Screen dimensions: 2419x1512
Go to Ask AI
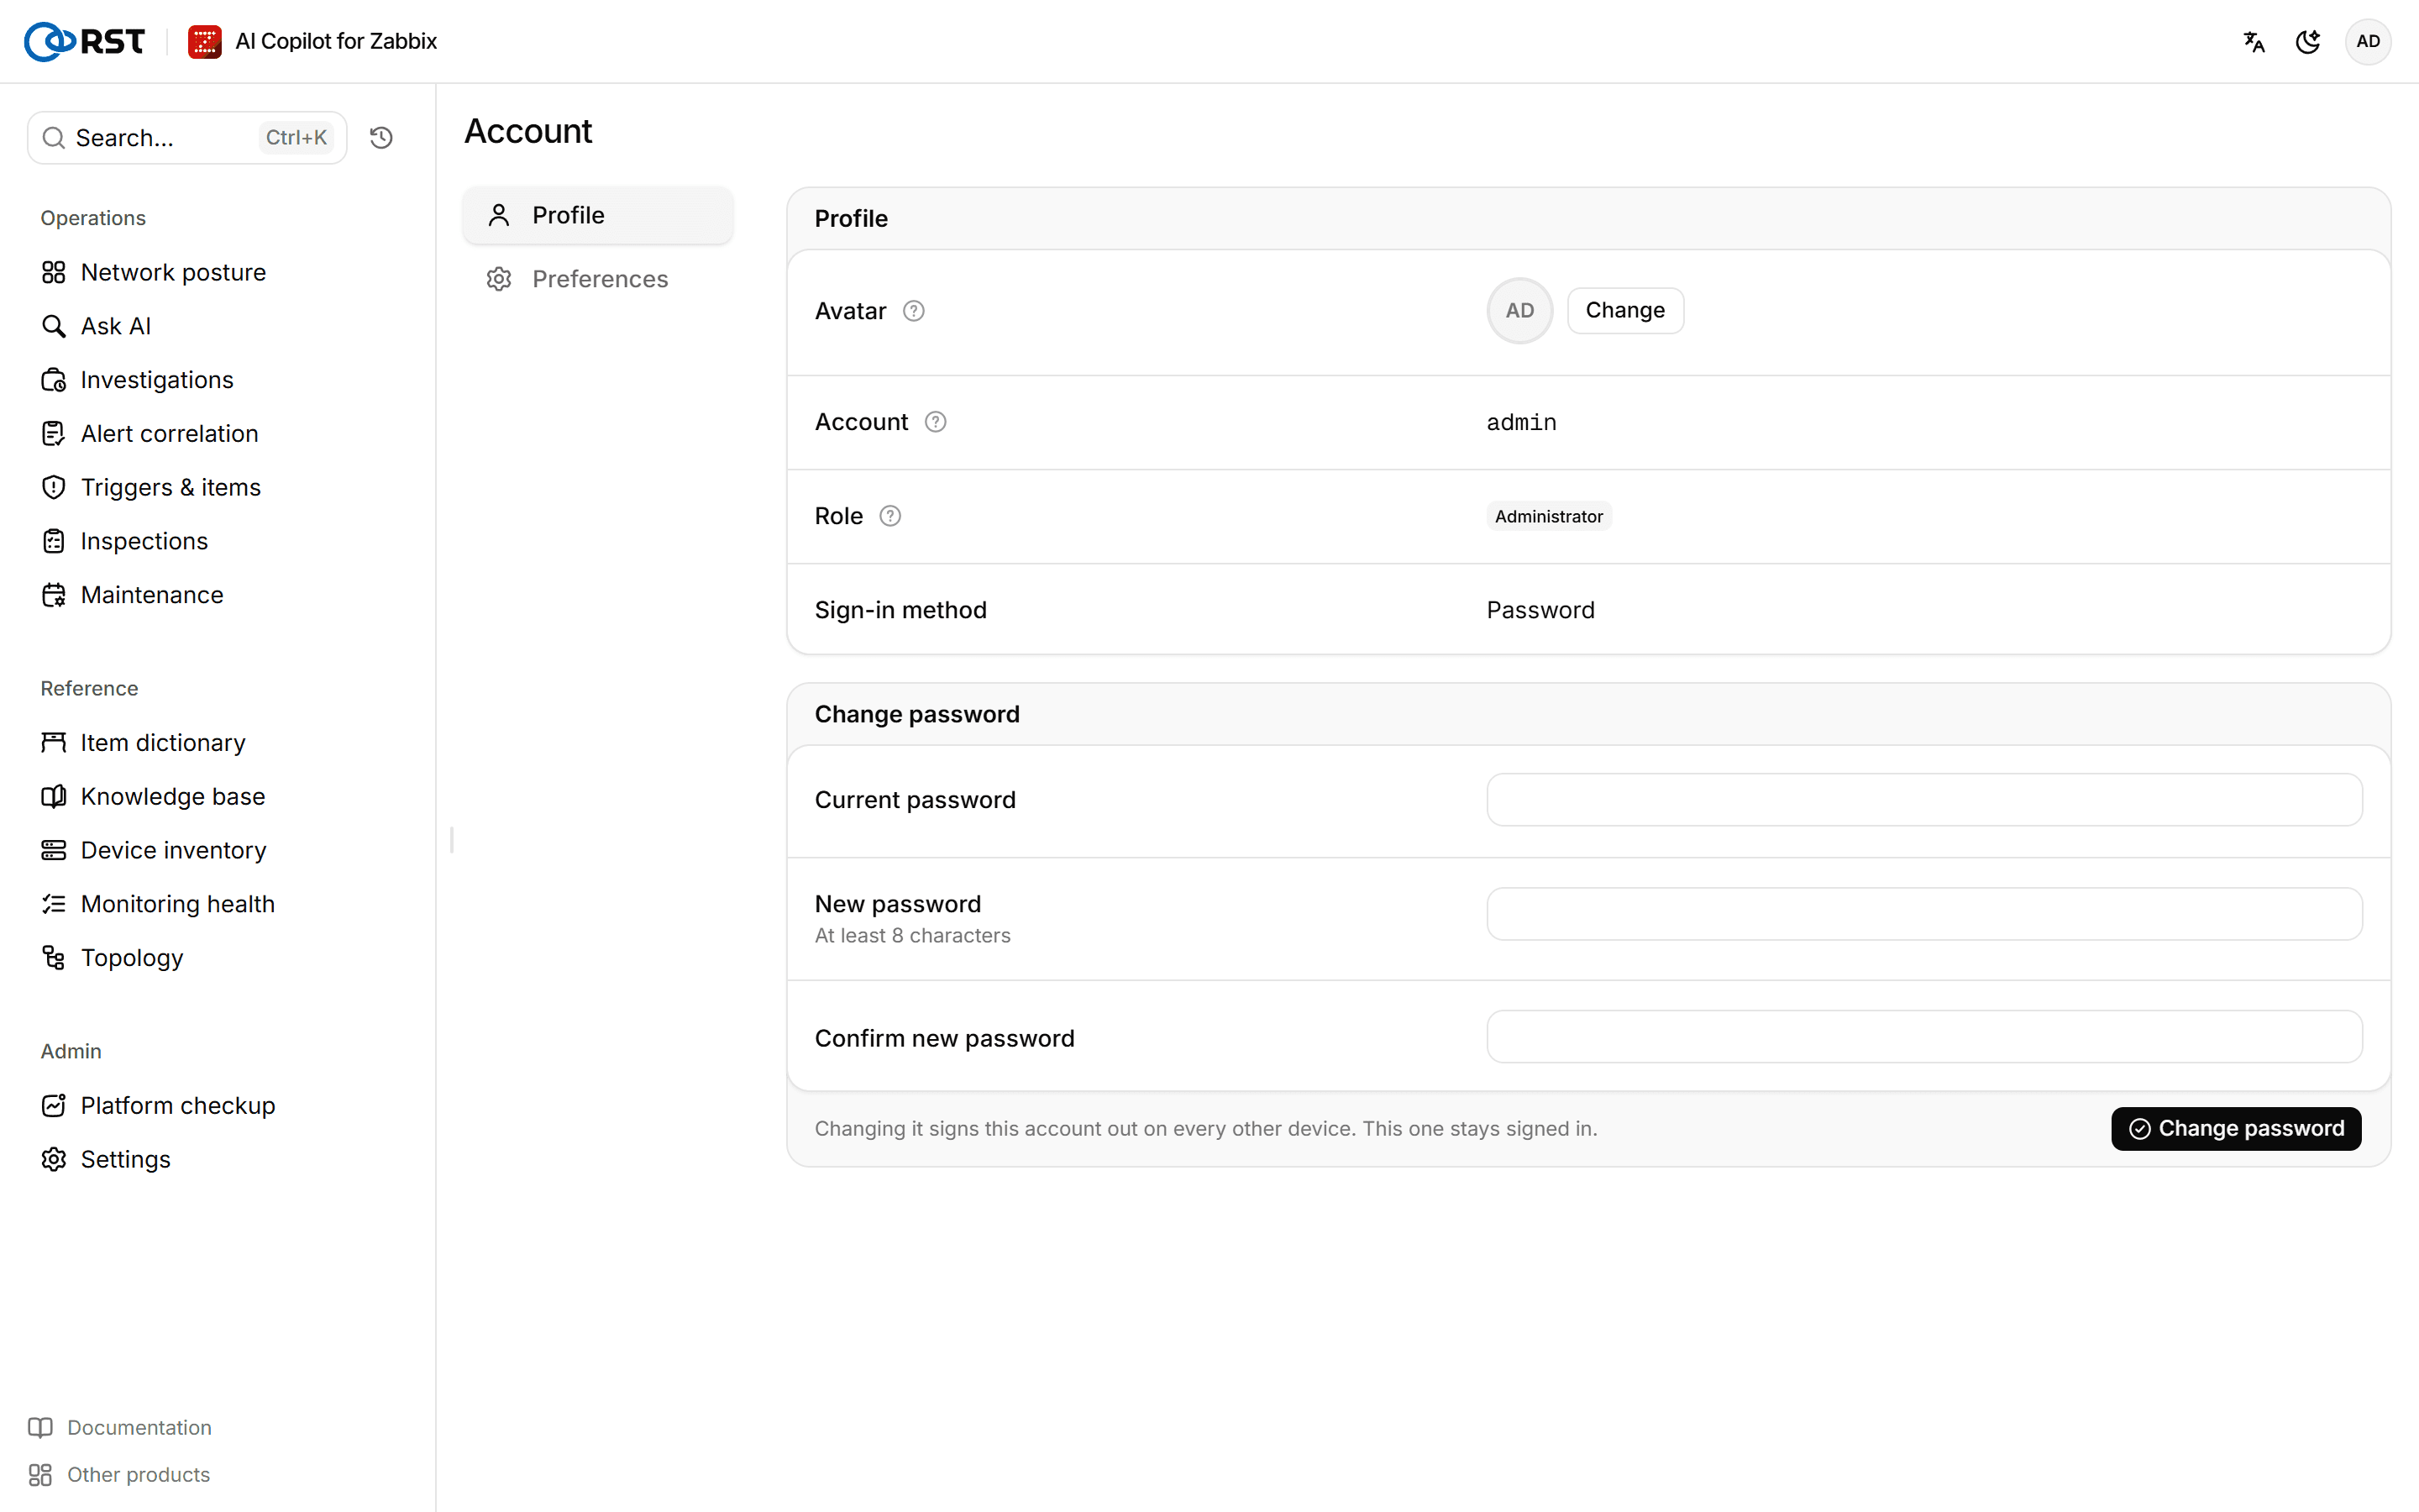click(x=217, y=326)
